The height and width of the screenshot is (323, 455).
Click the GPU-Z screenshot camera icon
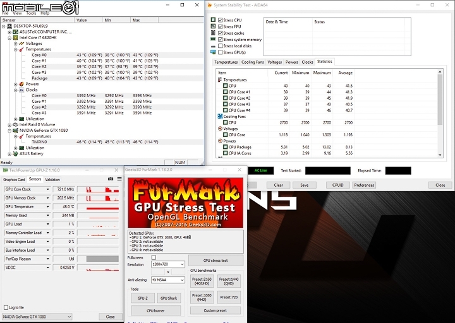pyautogui.click(x=111, y=179)
